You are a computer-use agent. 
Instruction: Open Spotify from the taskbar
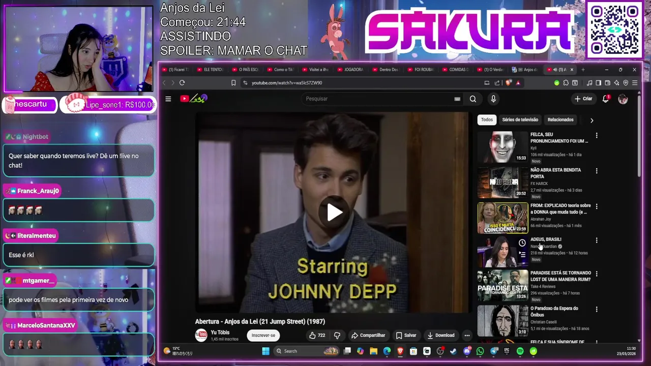point(520,351)
